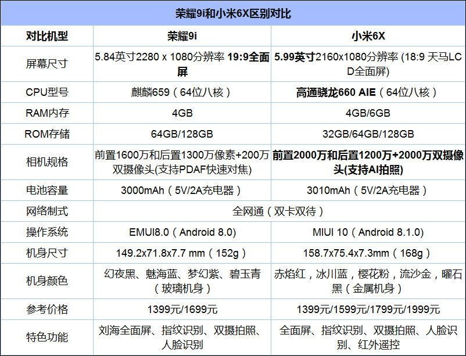
Task: Click the 64GB/128GB storage cell
Action: coord(182,134)
